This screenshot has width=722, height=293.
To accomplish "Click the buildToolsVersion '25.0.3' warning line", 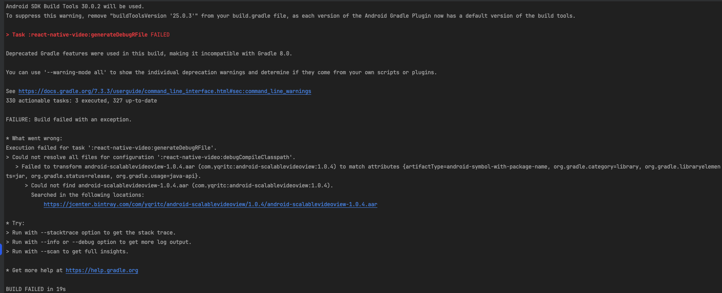I will [x=290, y=16].
